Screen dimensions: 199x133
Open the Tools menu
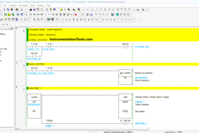click(x=33, y=6)
